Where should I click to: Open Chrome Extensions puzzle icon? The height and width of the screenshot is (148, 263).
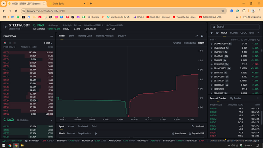click(x=244, y=11)
